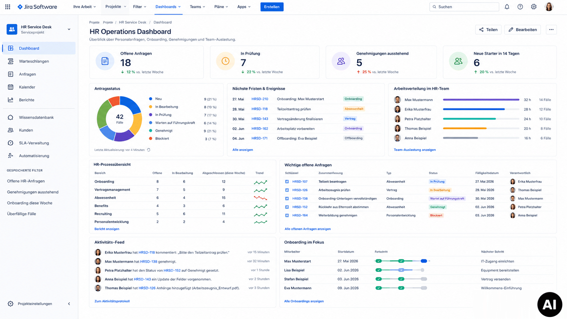Click the Abwesenheit trend sparkline
Screen dimensions: 567x319
tap(260, 198)
